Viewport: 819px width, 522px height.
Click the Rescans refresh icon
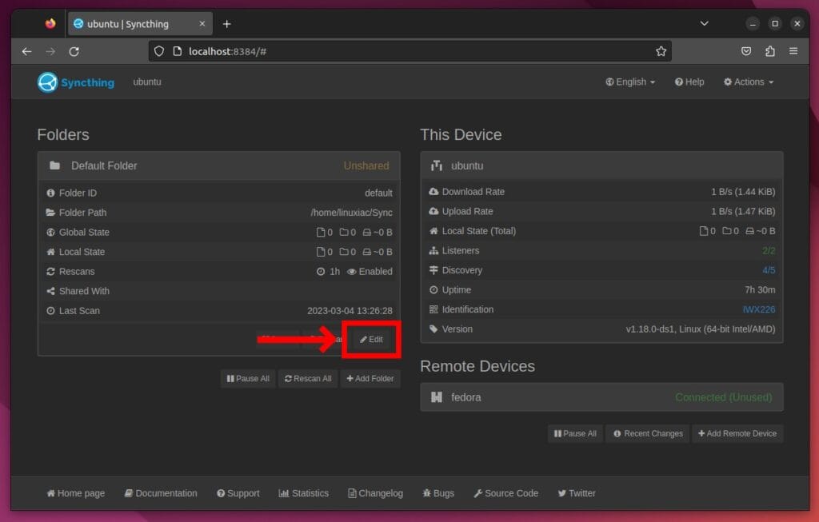pyautogui.click(x=50, y=272)
